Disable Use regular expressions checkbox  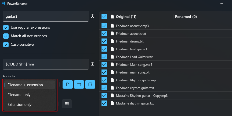click(6, 28)
